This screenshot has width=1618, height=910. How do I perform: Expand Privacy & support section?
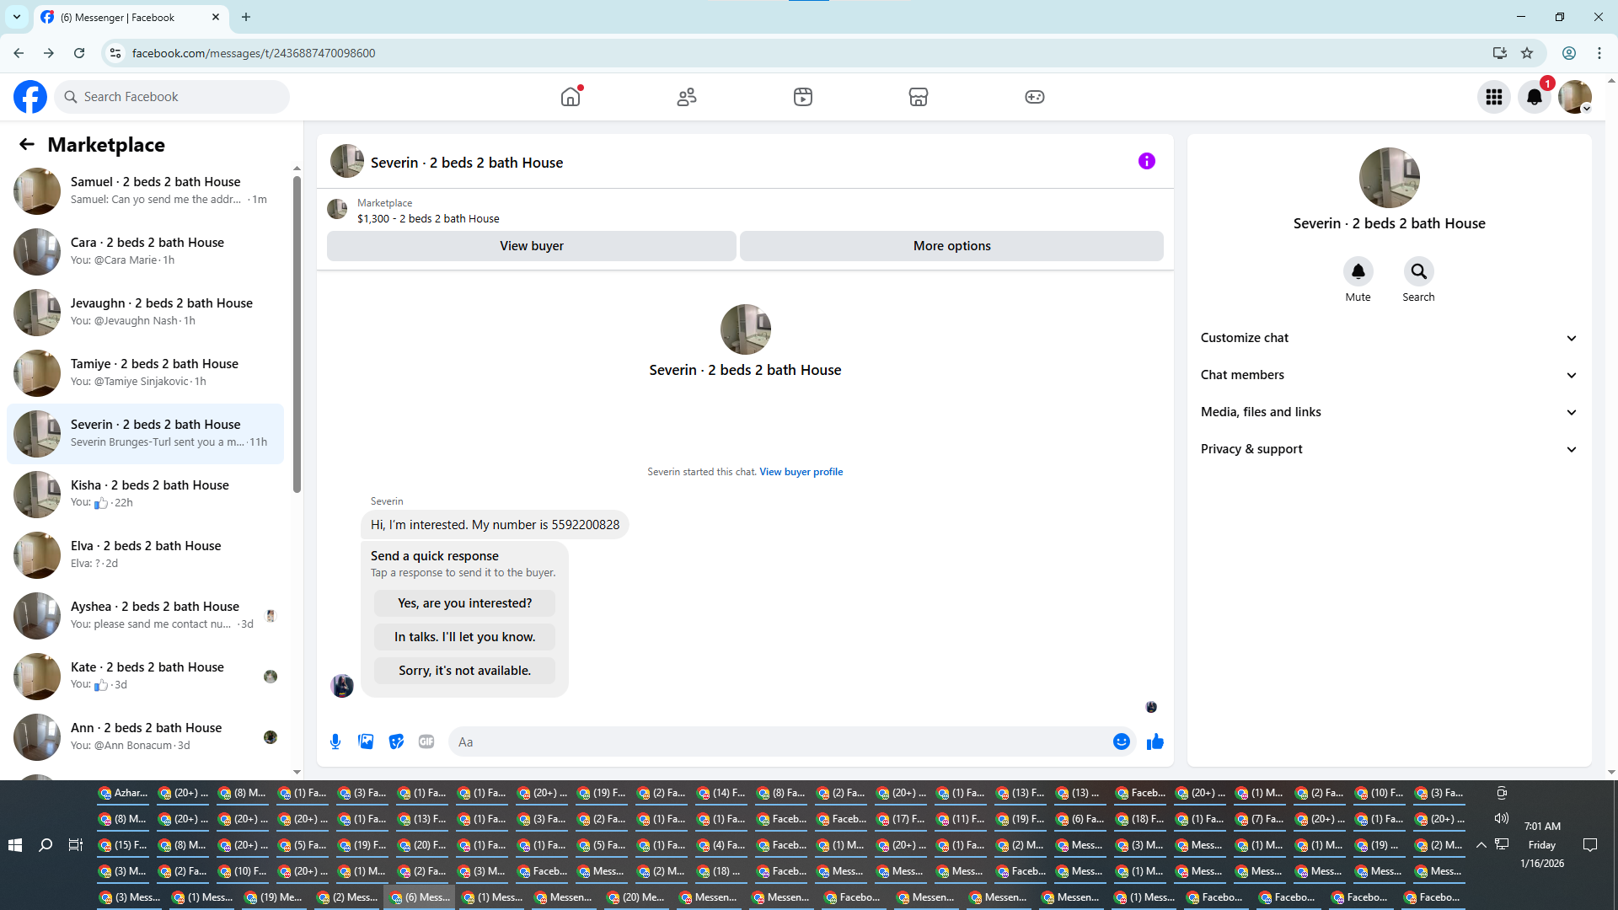click(x=1388, y=449)
